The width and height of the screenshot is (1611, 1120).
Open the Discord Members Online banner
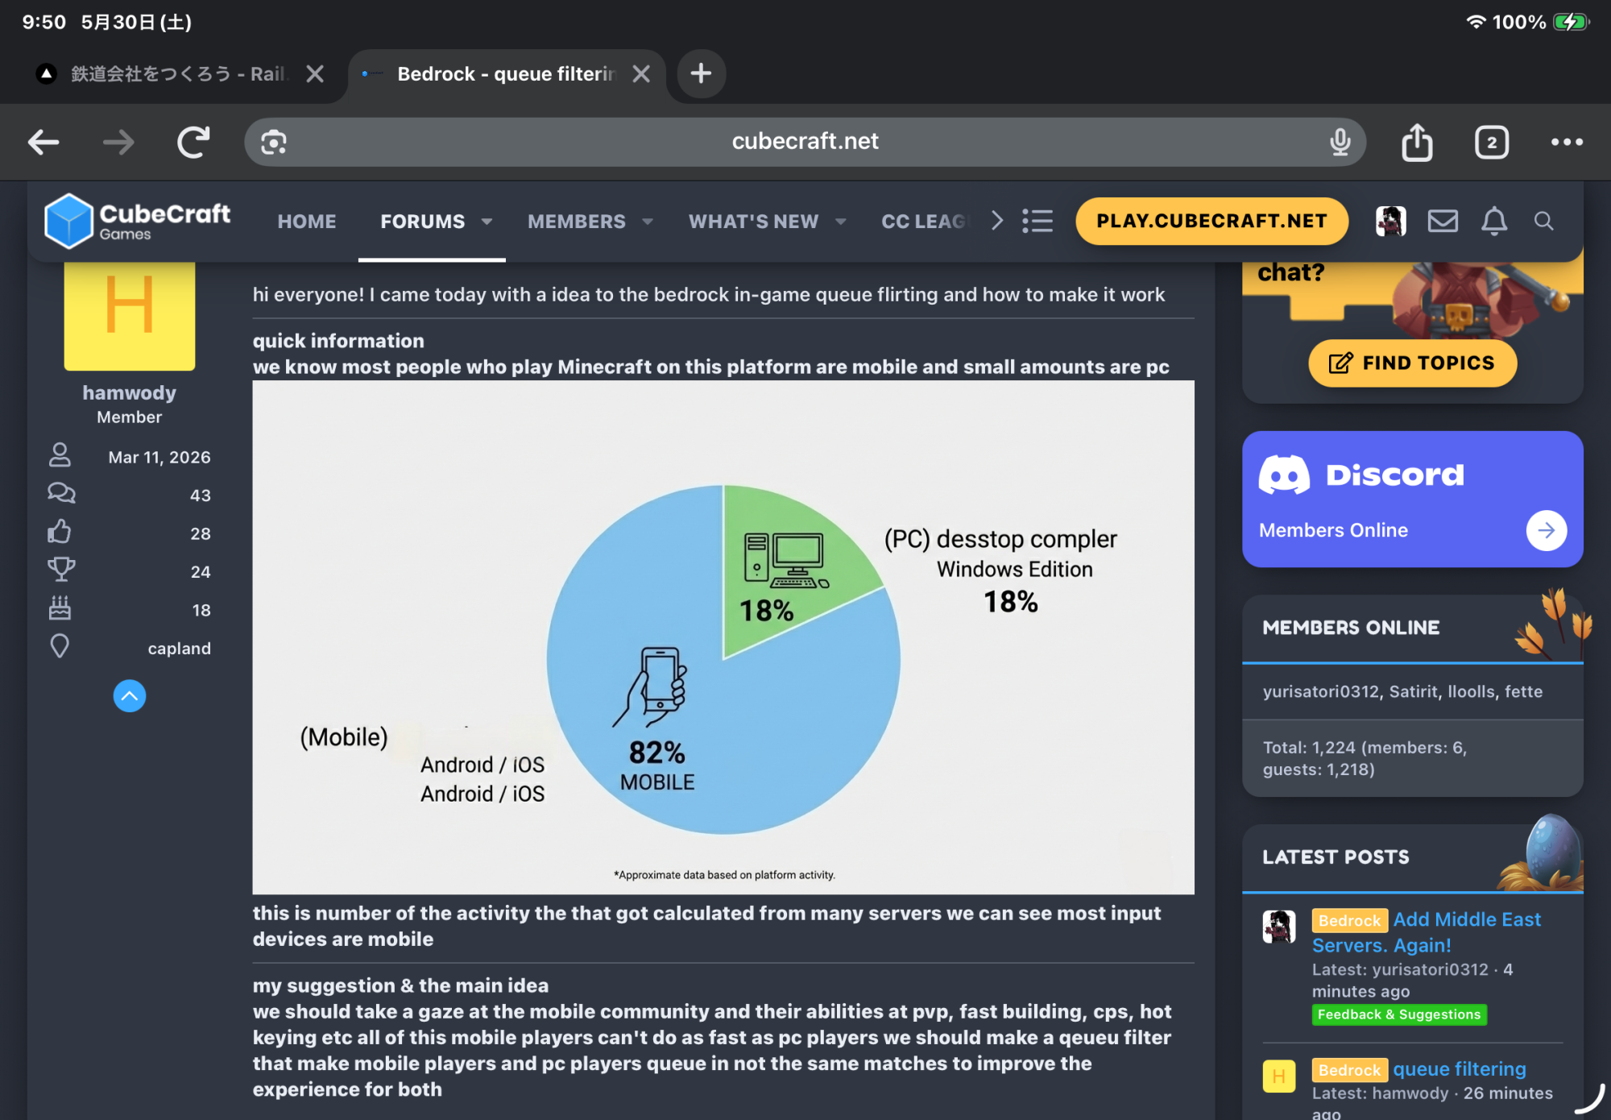pos(1413,499)
